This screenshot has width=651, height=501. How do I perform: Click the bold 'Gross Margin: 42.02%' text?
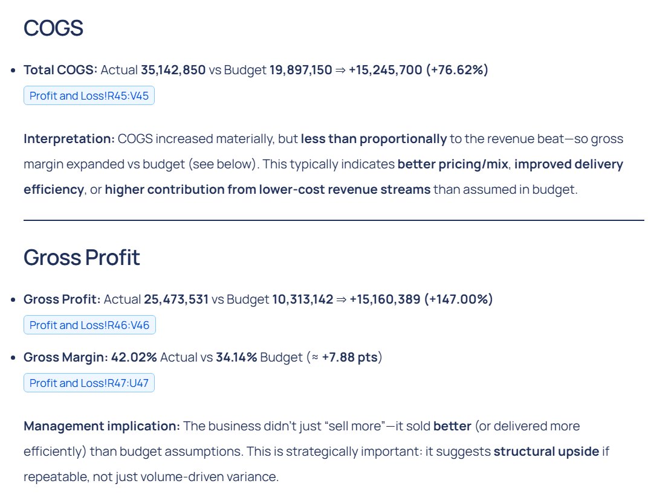click(90, 357)
